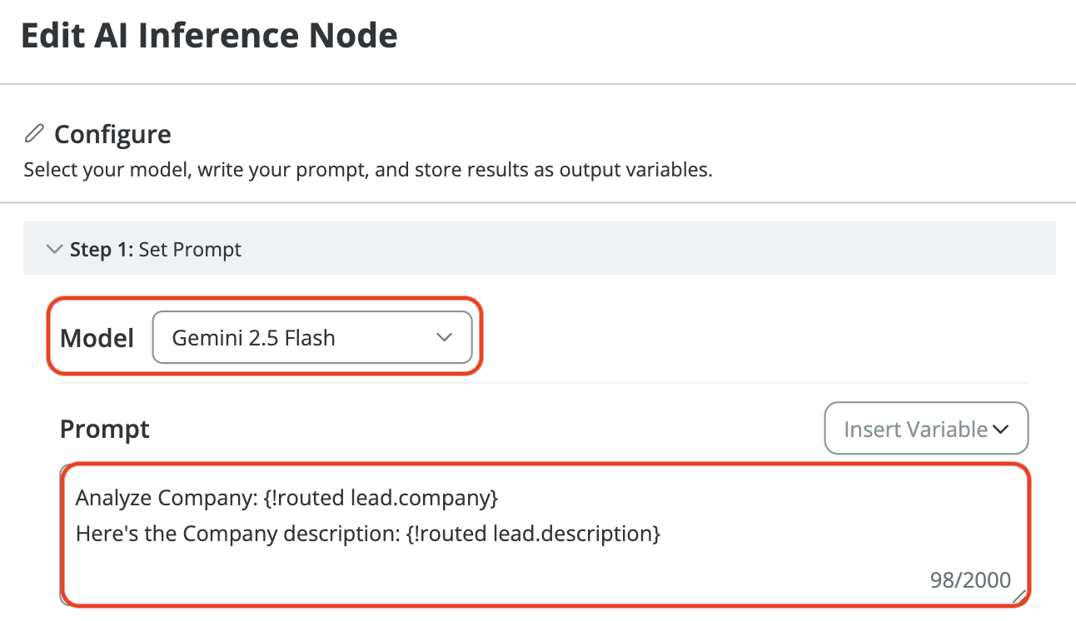Screen dimensions: 1076x621
Task: Click the "Model" field label
Action: pos(97,337)
